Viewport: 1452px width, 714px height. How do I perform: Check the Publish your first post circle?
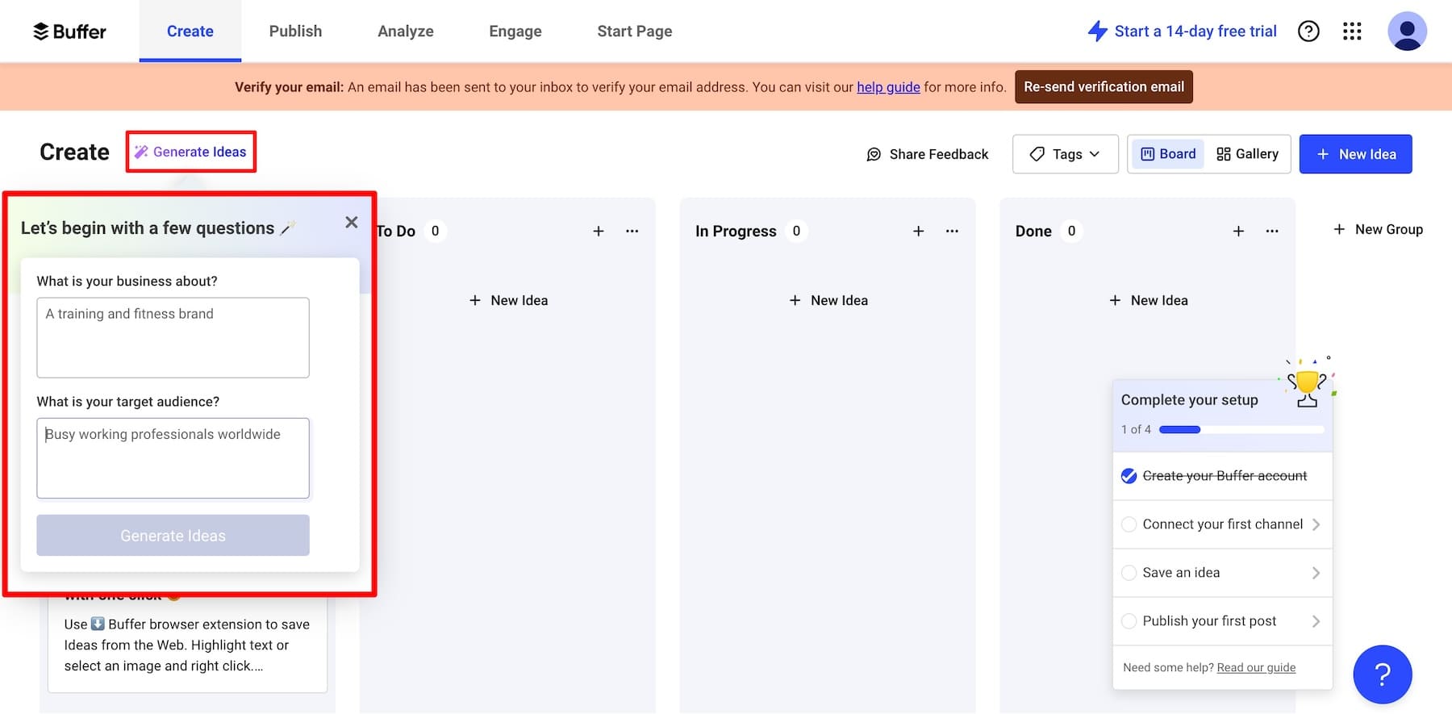click(1129, 621)
